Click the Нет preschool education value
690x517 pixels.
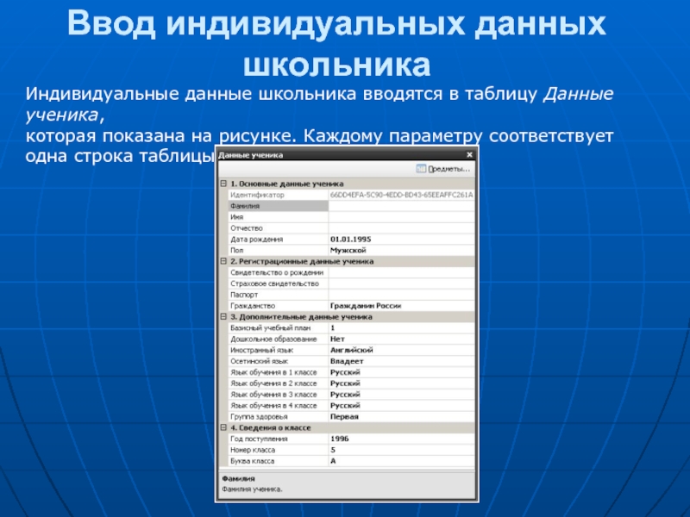click(337, 339)
